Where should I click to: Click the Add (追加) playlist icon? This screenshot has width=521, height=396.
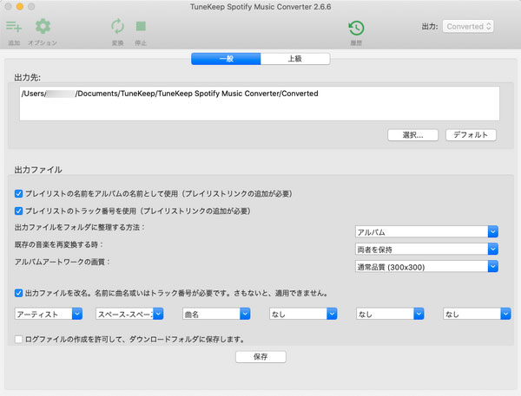pyautogui.click(x=14, y=27)
